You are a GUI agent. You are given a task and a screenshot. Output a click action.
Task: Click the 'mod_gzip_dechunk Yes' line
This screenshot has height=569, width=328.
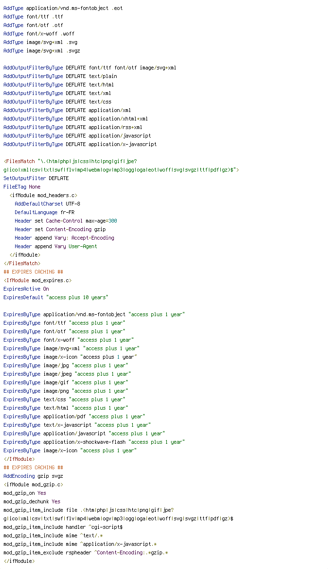(x=32, y=501)
